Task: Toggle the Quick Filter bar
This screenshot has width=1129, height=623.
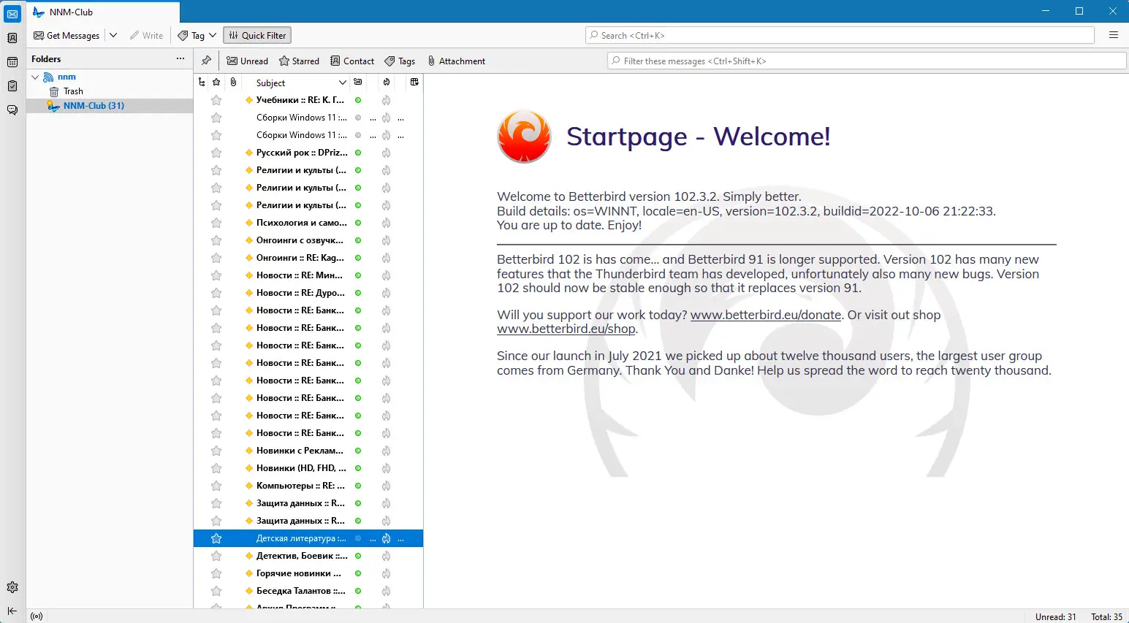Action: (x=257, y=35)
